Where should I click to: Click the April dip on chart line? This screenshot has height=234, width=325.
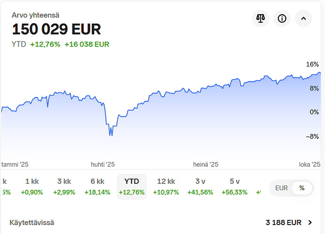click(x=111, y=134)
